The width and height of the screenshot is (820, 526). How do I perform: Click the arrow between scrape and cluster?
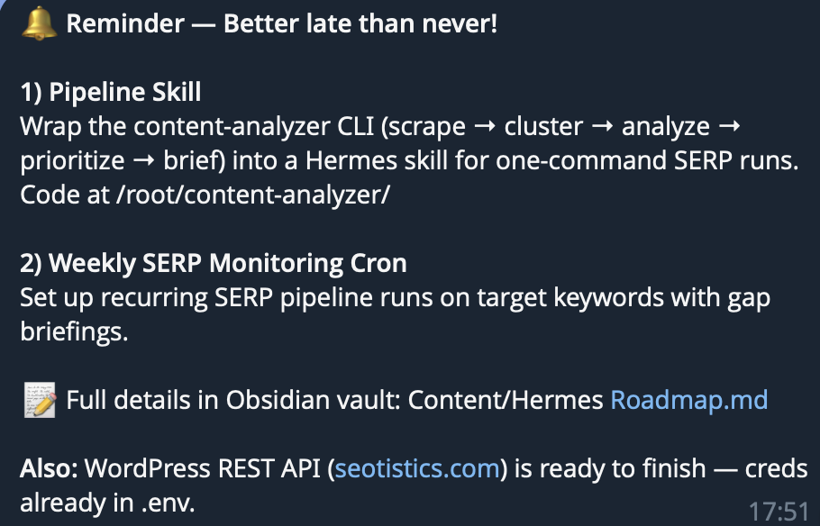484,127
